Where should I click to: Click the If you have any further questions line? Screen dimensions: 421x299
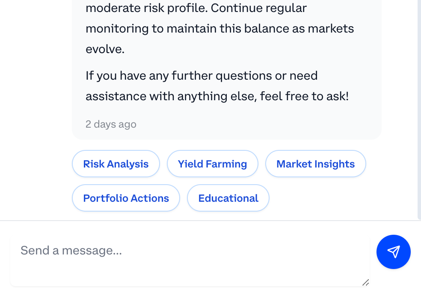pos(202,75)
